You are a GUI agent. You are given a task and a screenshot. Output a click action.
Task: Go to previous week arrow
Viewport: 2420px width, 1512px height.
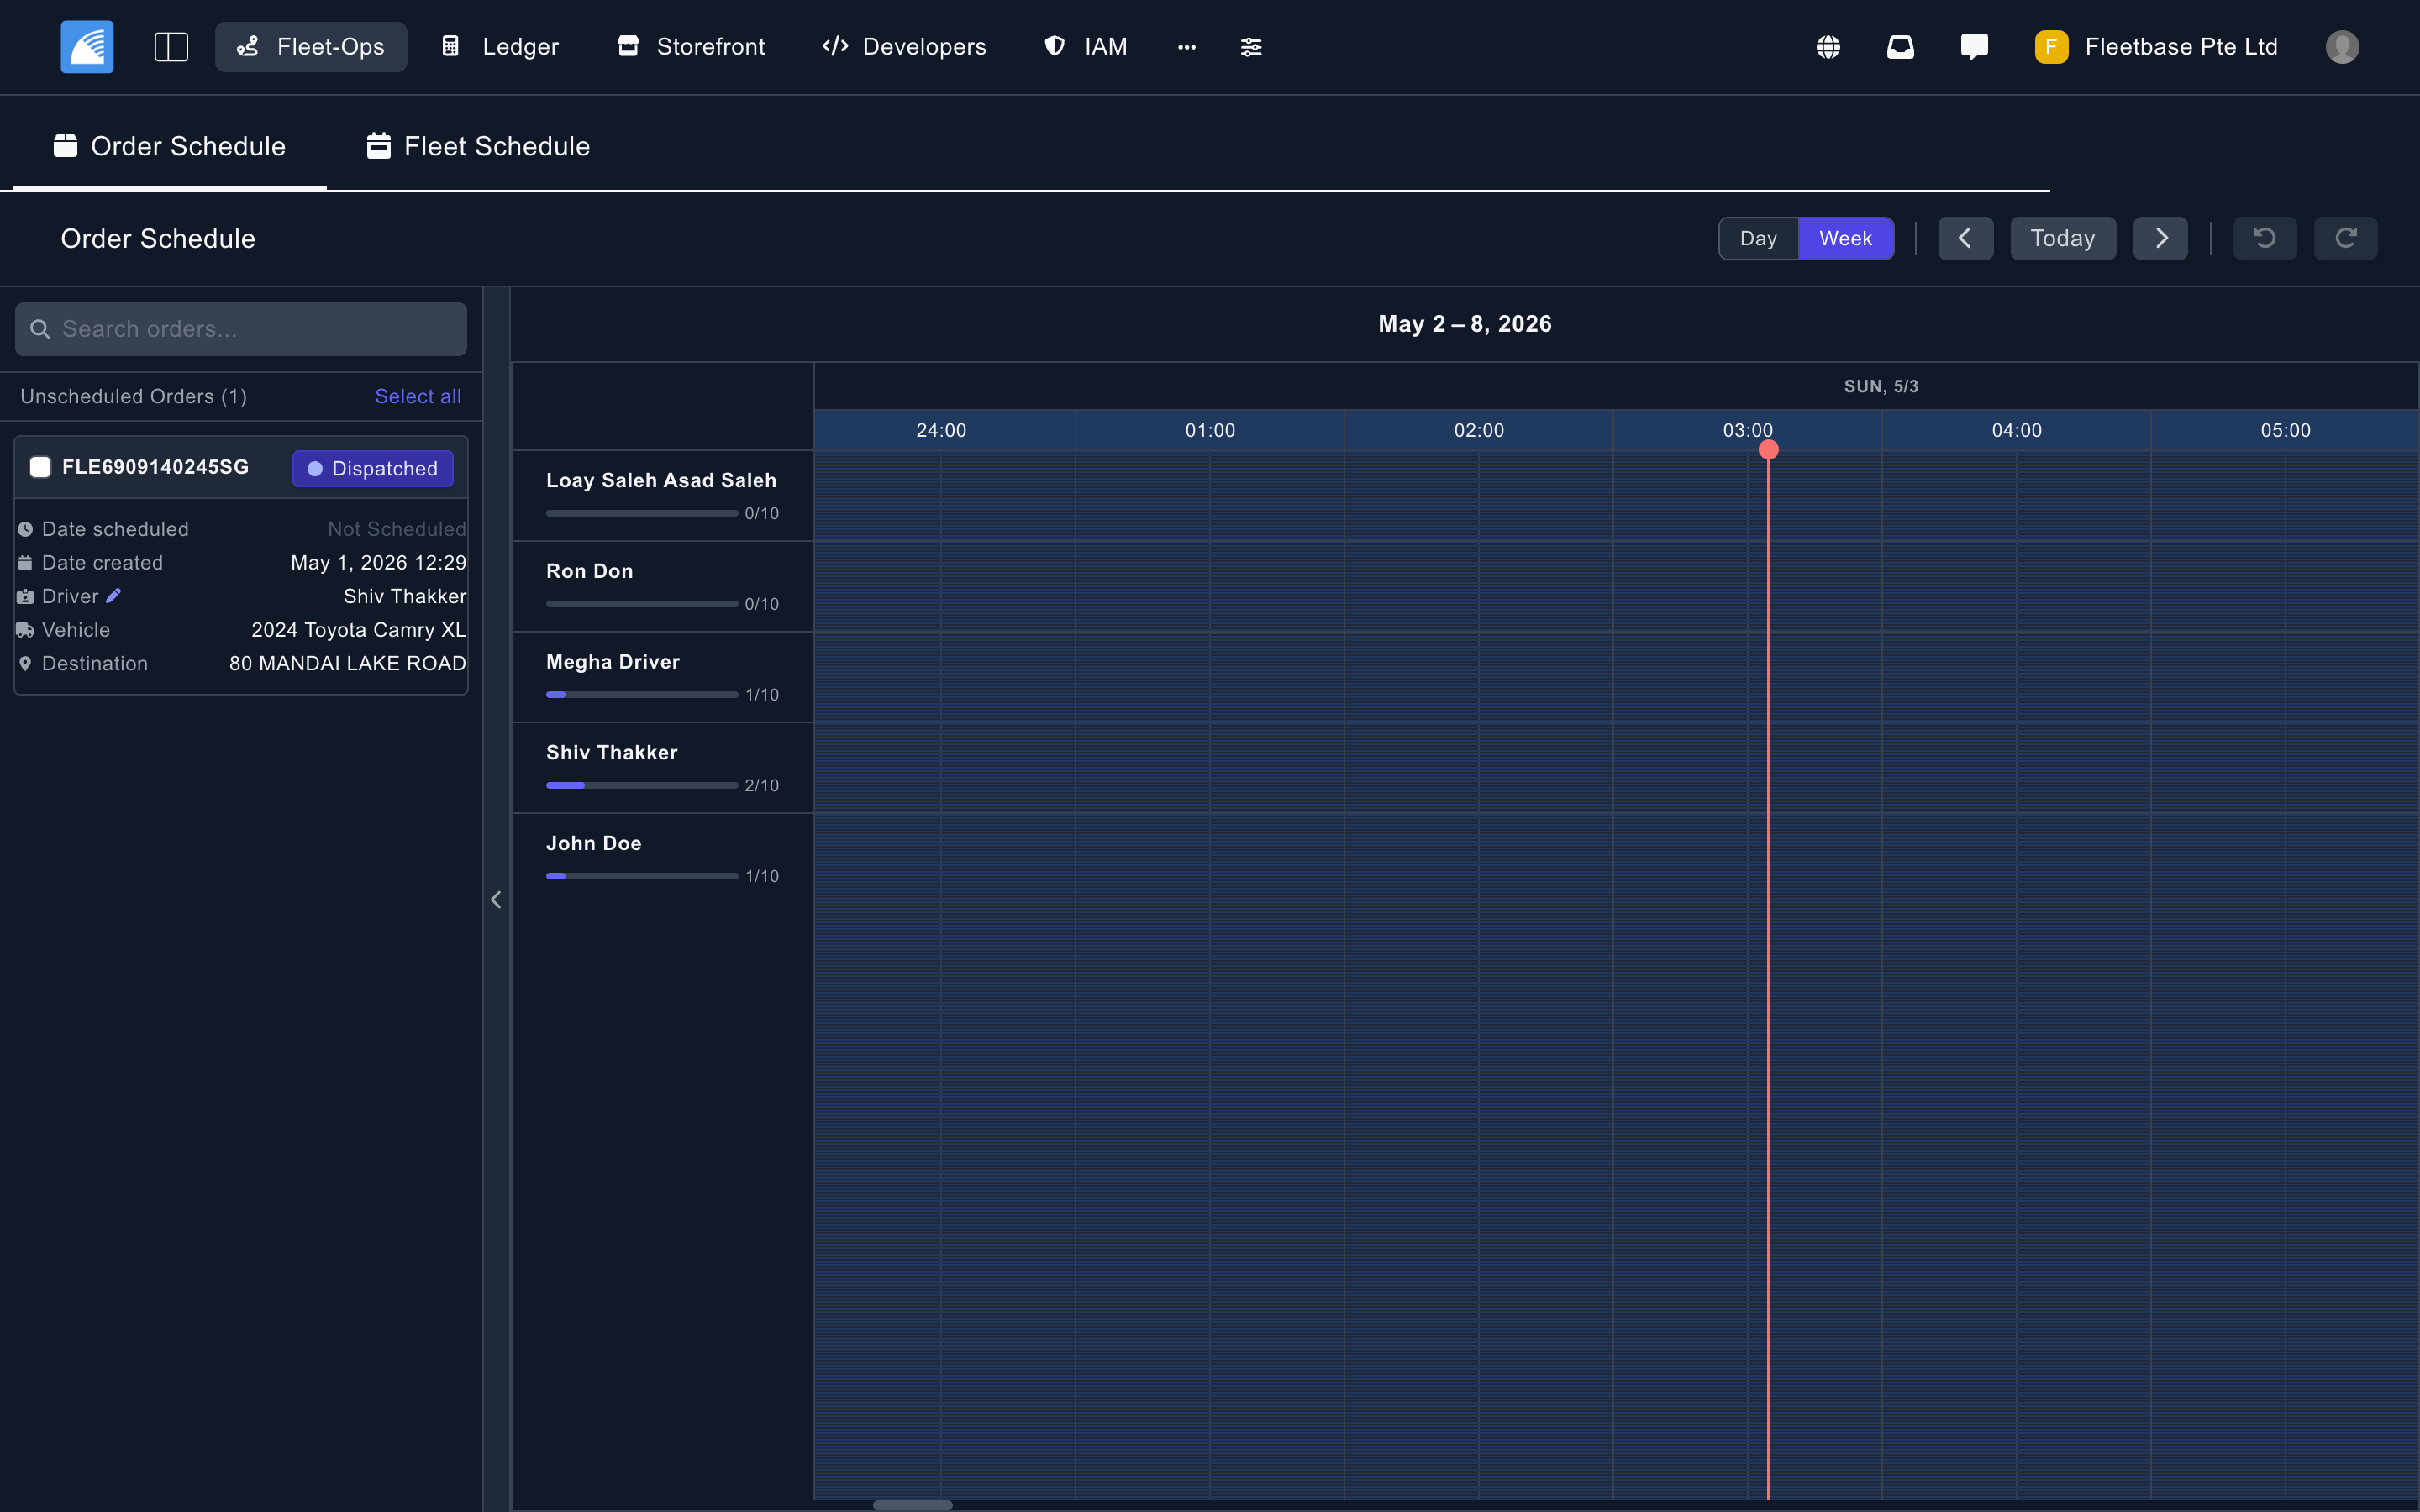point(1965,238)
